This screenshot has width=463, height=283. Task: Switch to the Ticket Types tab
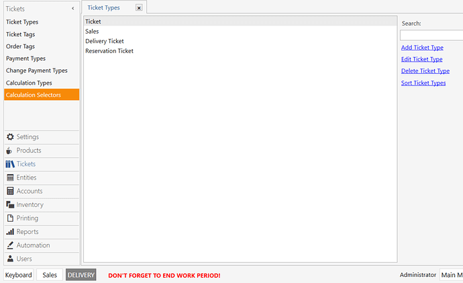point(103,7)
